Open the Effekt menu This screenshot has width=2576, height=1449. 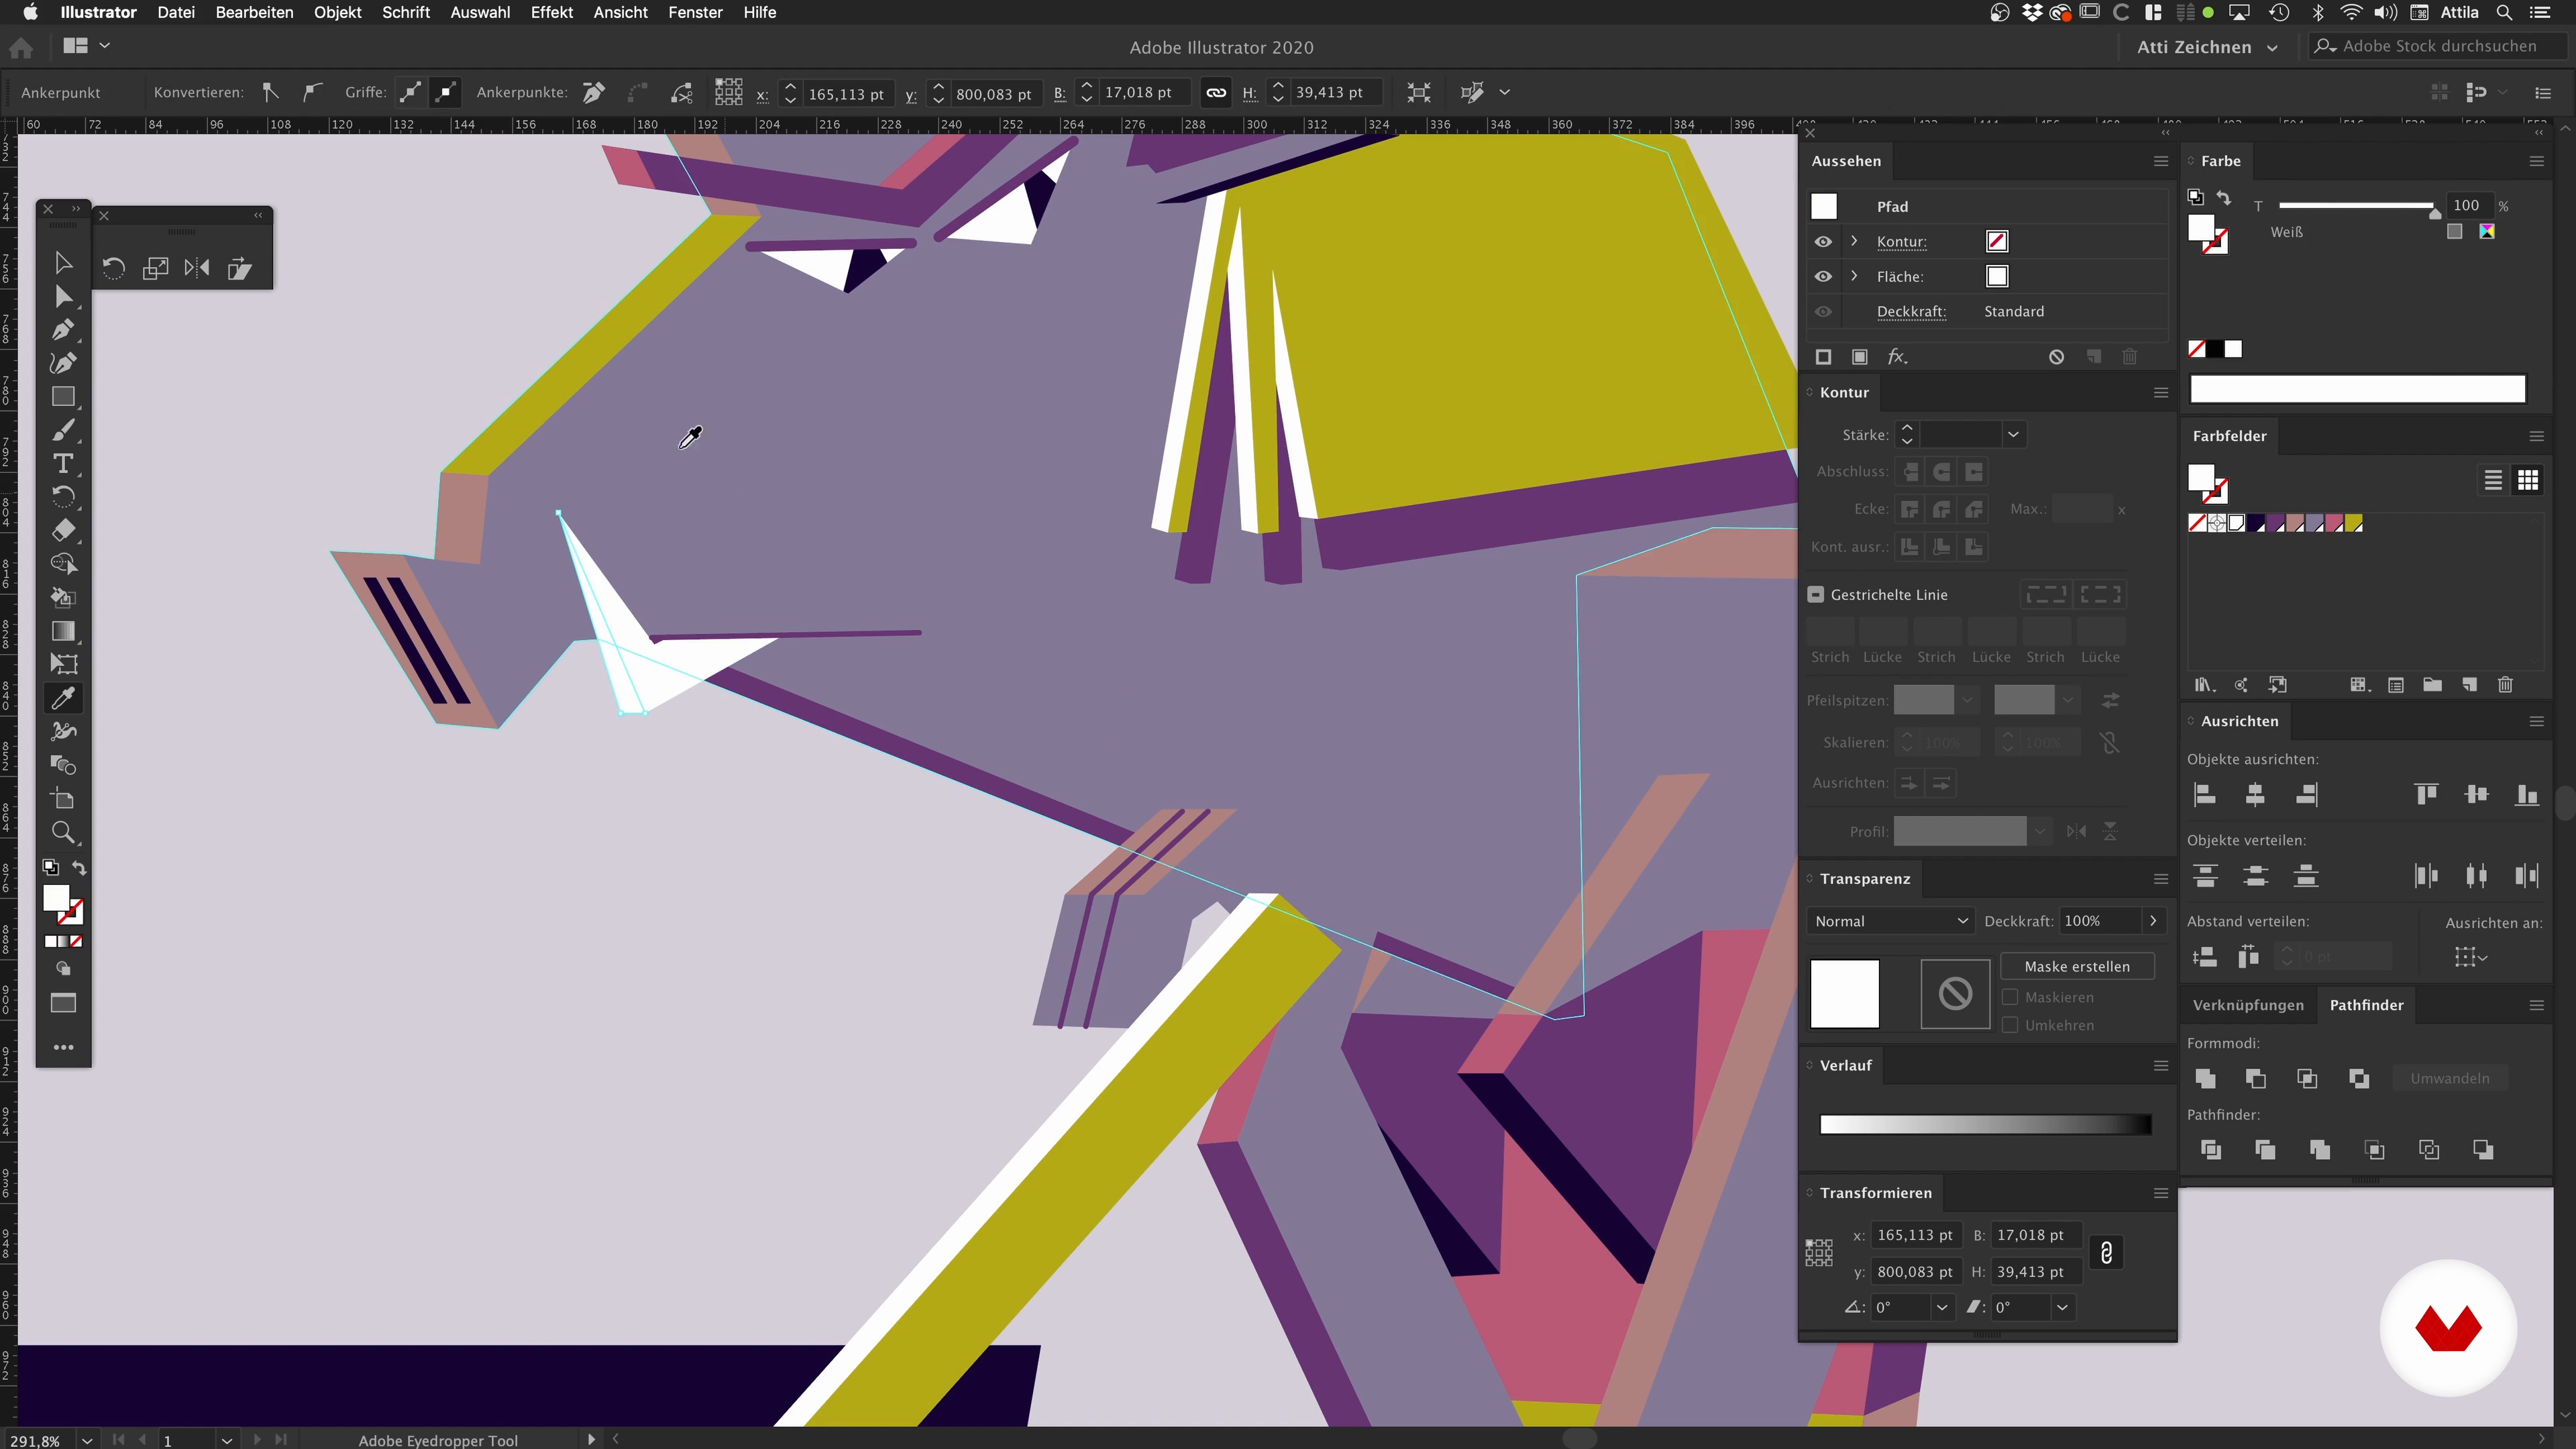click(551, 12)
